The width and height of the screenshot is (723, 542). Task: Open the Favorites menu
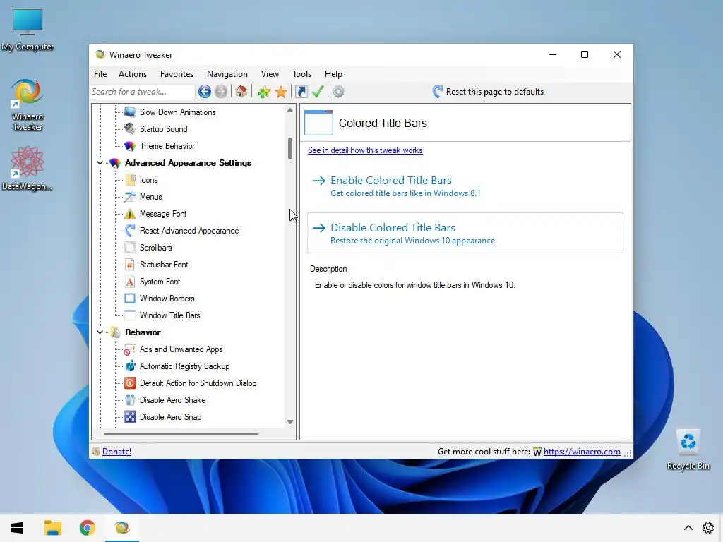177,74
